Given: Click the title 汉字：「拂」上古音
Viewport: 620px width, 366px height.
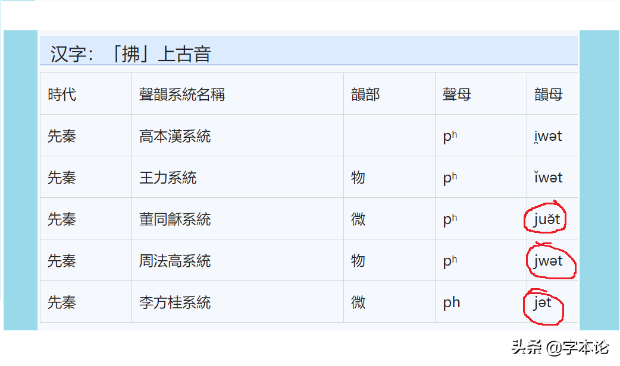Looking at the screenshot, I should [x=131, y=54].
